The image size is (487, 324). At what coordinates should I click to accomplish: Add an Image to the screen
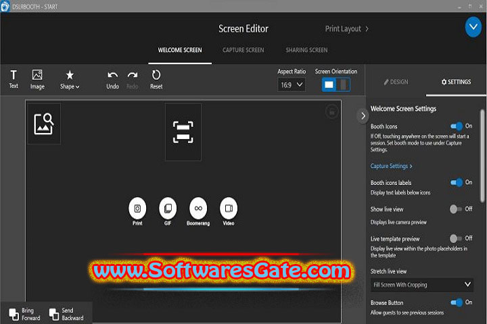pyautogui.click(x=37, y=80)
